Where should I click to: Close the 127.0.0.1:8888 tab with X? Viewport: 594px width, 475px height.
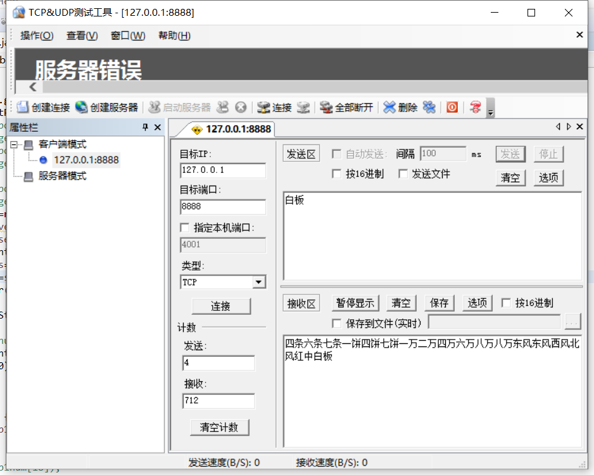pyautogui.click(x=579, y=127)
